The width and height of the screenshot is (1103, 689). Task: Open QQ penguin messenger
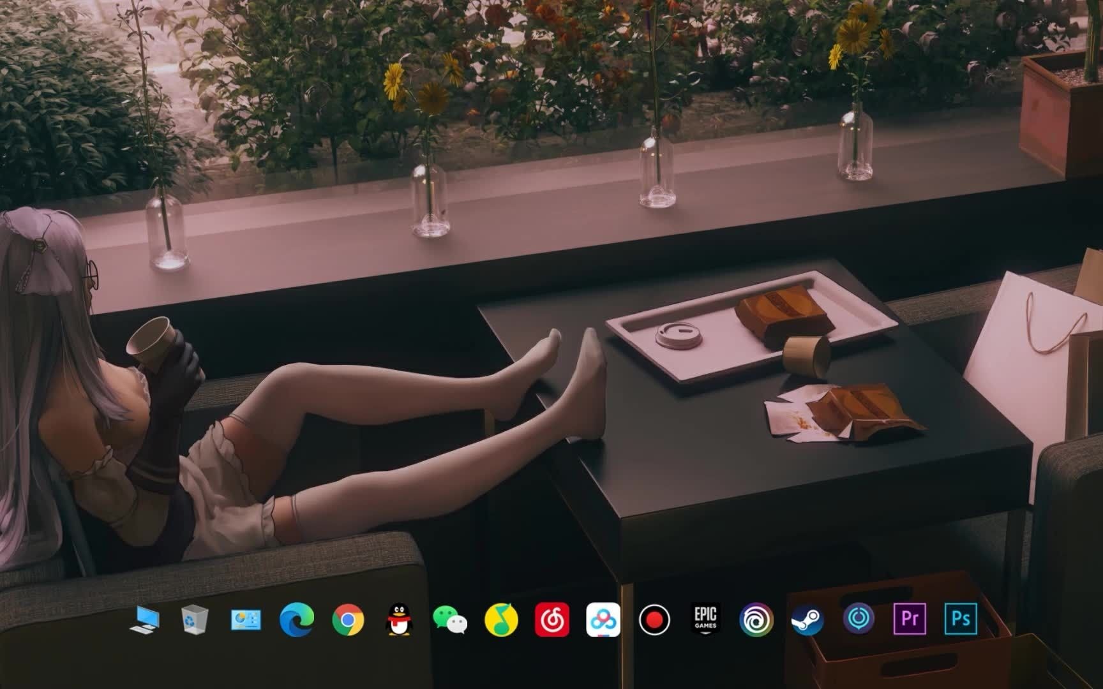click(399, 619)
